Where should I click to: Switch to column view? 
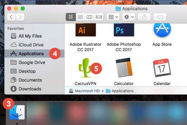click(x=89, y=17)
